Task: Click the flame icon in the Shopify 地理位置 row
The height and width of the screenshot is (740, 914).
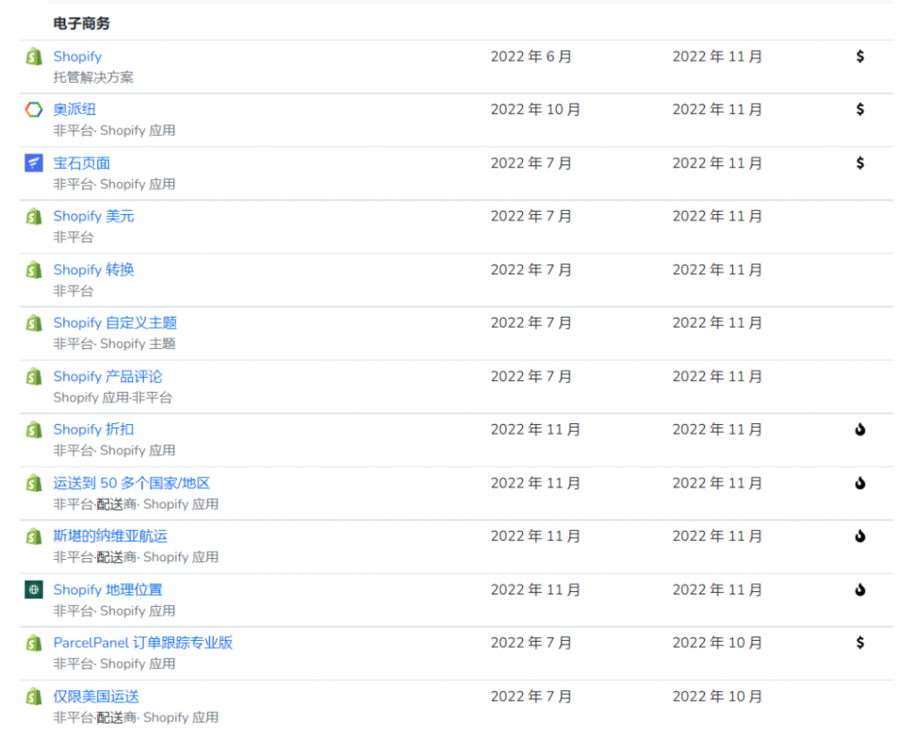Action: pyautogui.click(x=860, y=589)
